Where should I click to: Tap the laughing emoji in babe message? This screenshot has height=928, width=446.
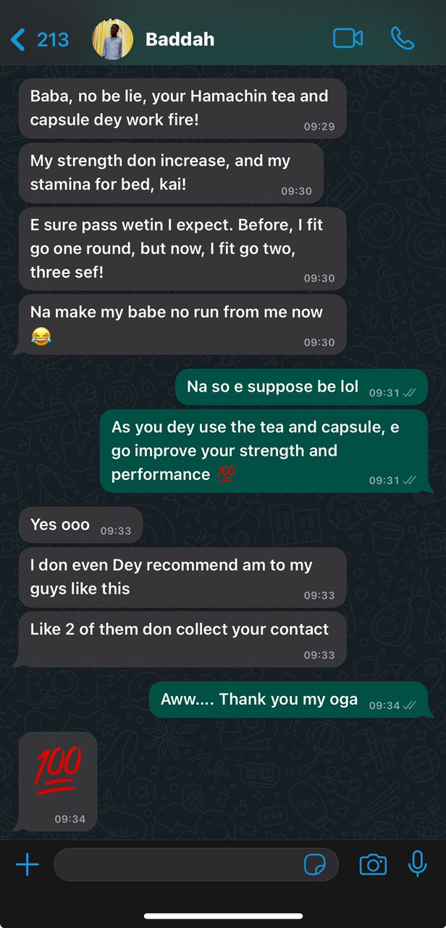point(41,336)
